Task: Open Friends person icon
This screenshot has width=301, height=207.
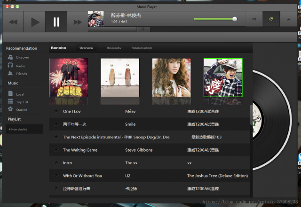Action: 10,73
